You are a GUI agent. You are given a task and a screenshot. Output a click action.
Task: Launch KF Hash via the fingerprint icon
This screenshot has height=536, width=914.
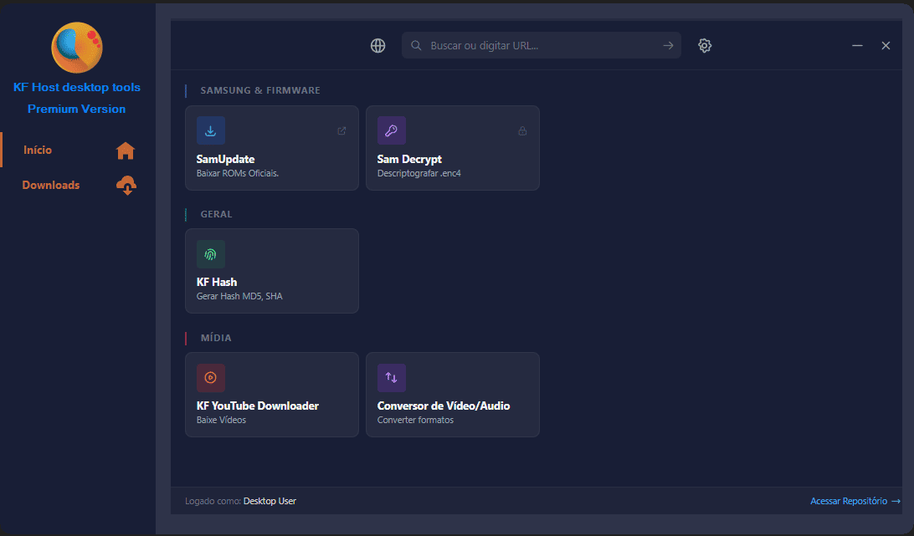(210, 254)
